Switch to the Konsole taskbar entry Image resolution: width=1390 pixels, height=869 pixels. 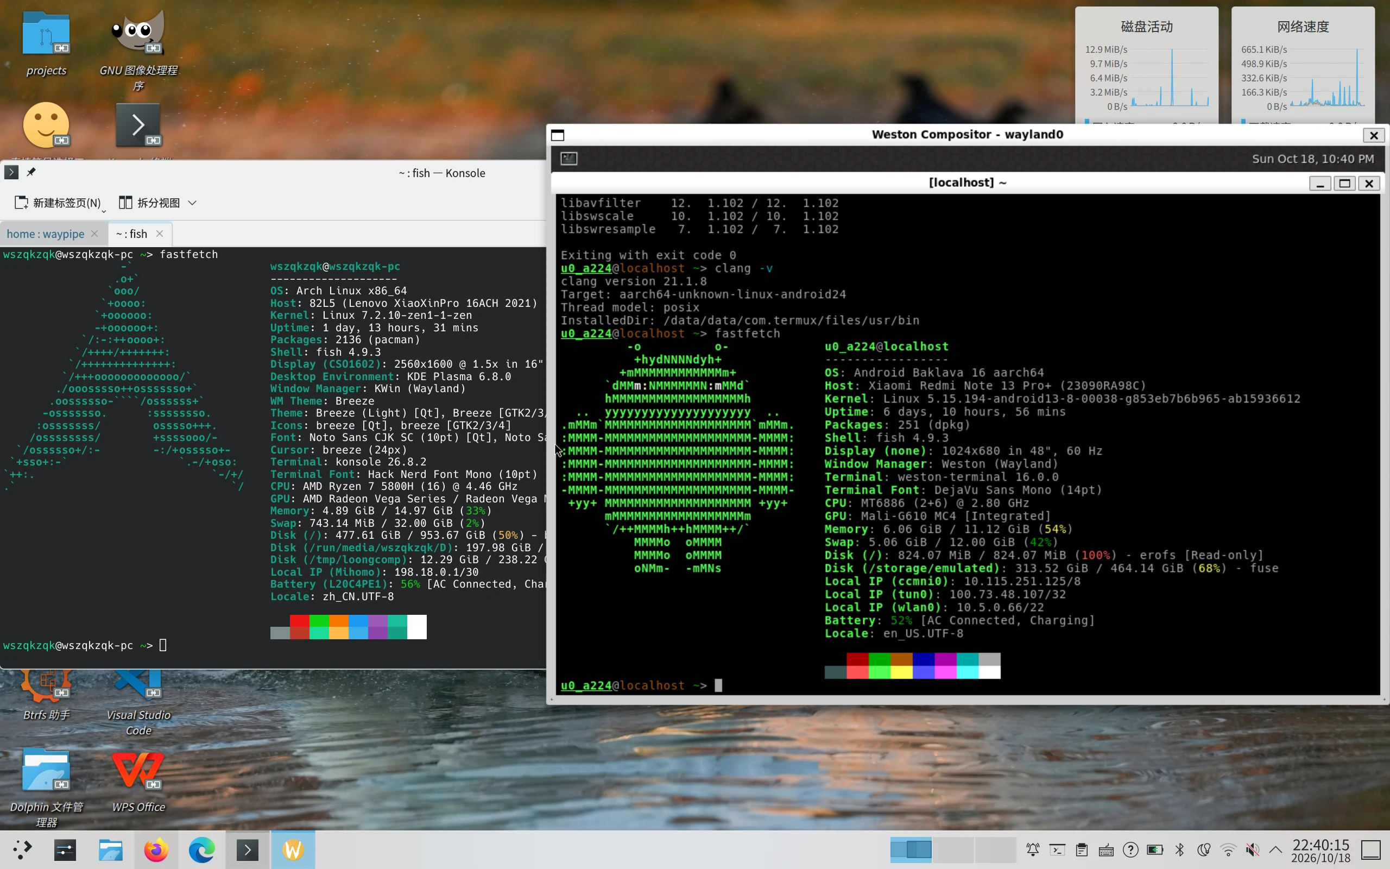click(x=248, y=849)
